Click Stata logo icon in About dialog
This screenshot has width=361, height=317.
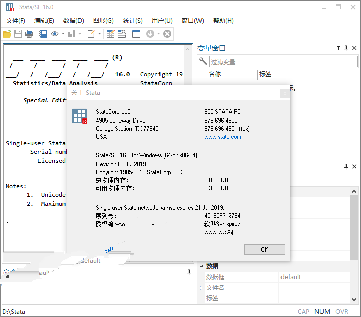(x=79, y=116)
